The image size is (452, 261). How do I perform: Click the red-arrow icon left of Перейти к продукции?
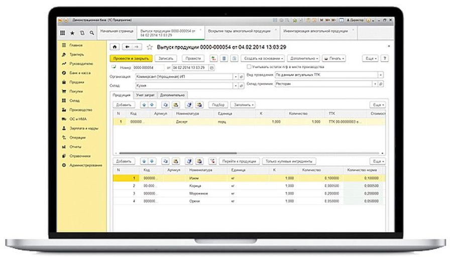pyautogui.click(x=212, y=161)
